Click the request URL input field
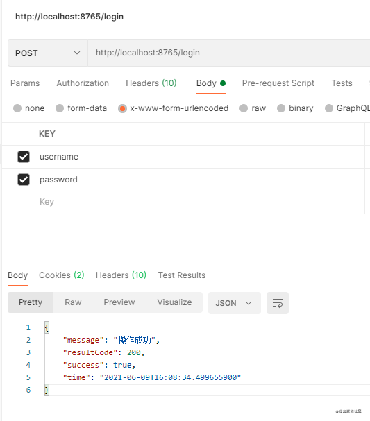 (x=229, y=53)
